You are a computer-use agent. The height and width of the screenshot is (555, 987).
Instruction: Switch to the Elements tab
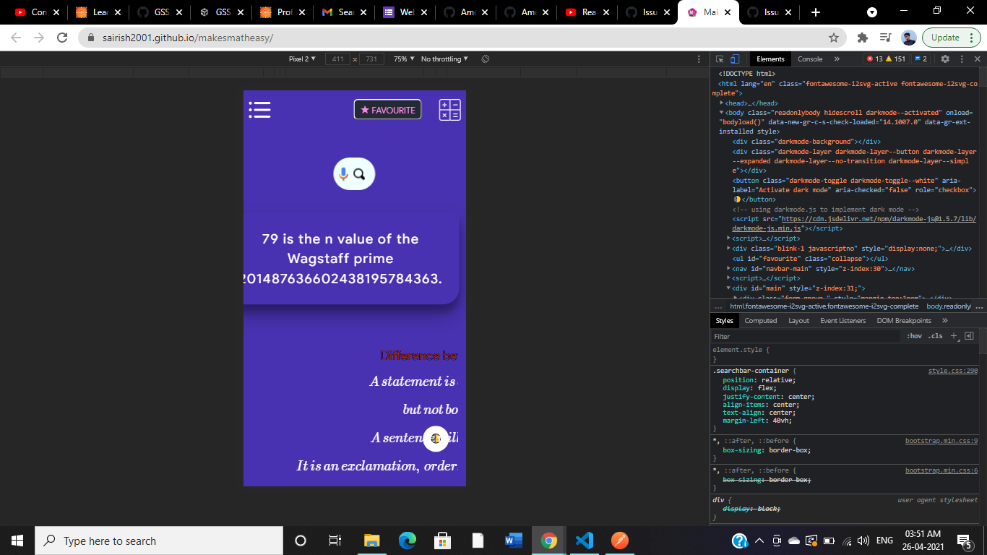(770, 59)
